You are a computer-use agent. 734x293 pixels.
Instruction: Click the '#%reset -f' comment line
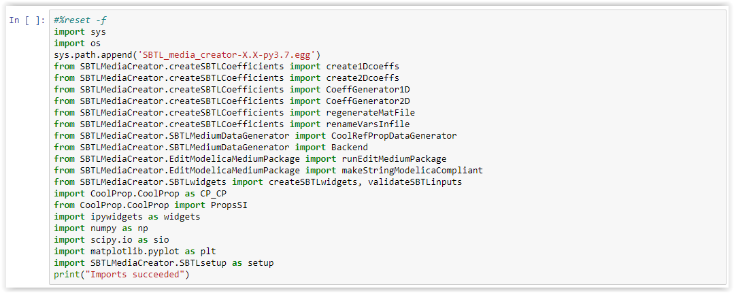point(81,20)
